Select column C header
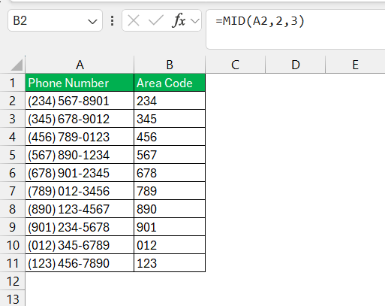 tap(235, 65)
